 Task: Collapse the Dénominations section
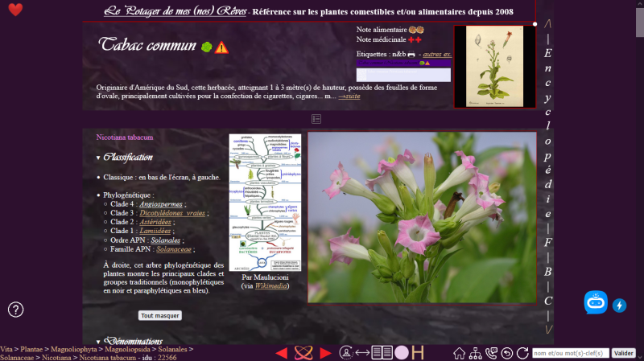tap(130, 341)
